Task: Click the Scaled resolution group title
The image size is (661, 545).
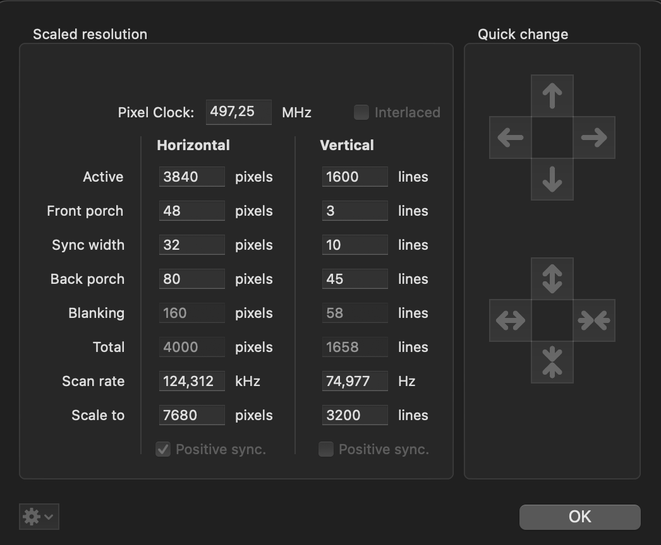Action: click(90, 34)
